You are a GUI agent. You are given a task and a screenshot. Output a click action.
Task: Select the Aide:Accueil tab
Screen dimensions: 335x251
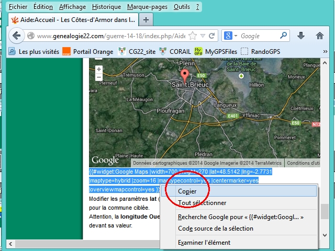[x=73, y=20]
